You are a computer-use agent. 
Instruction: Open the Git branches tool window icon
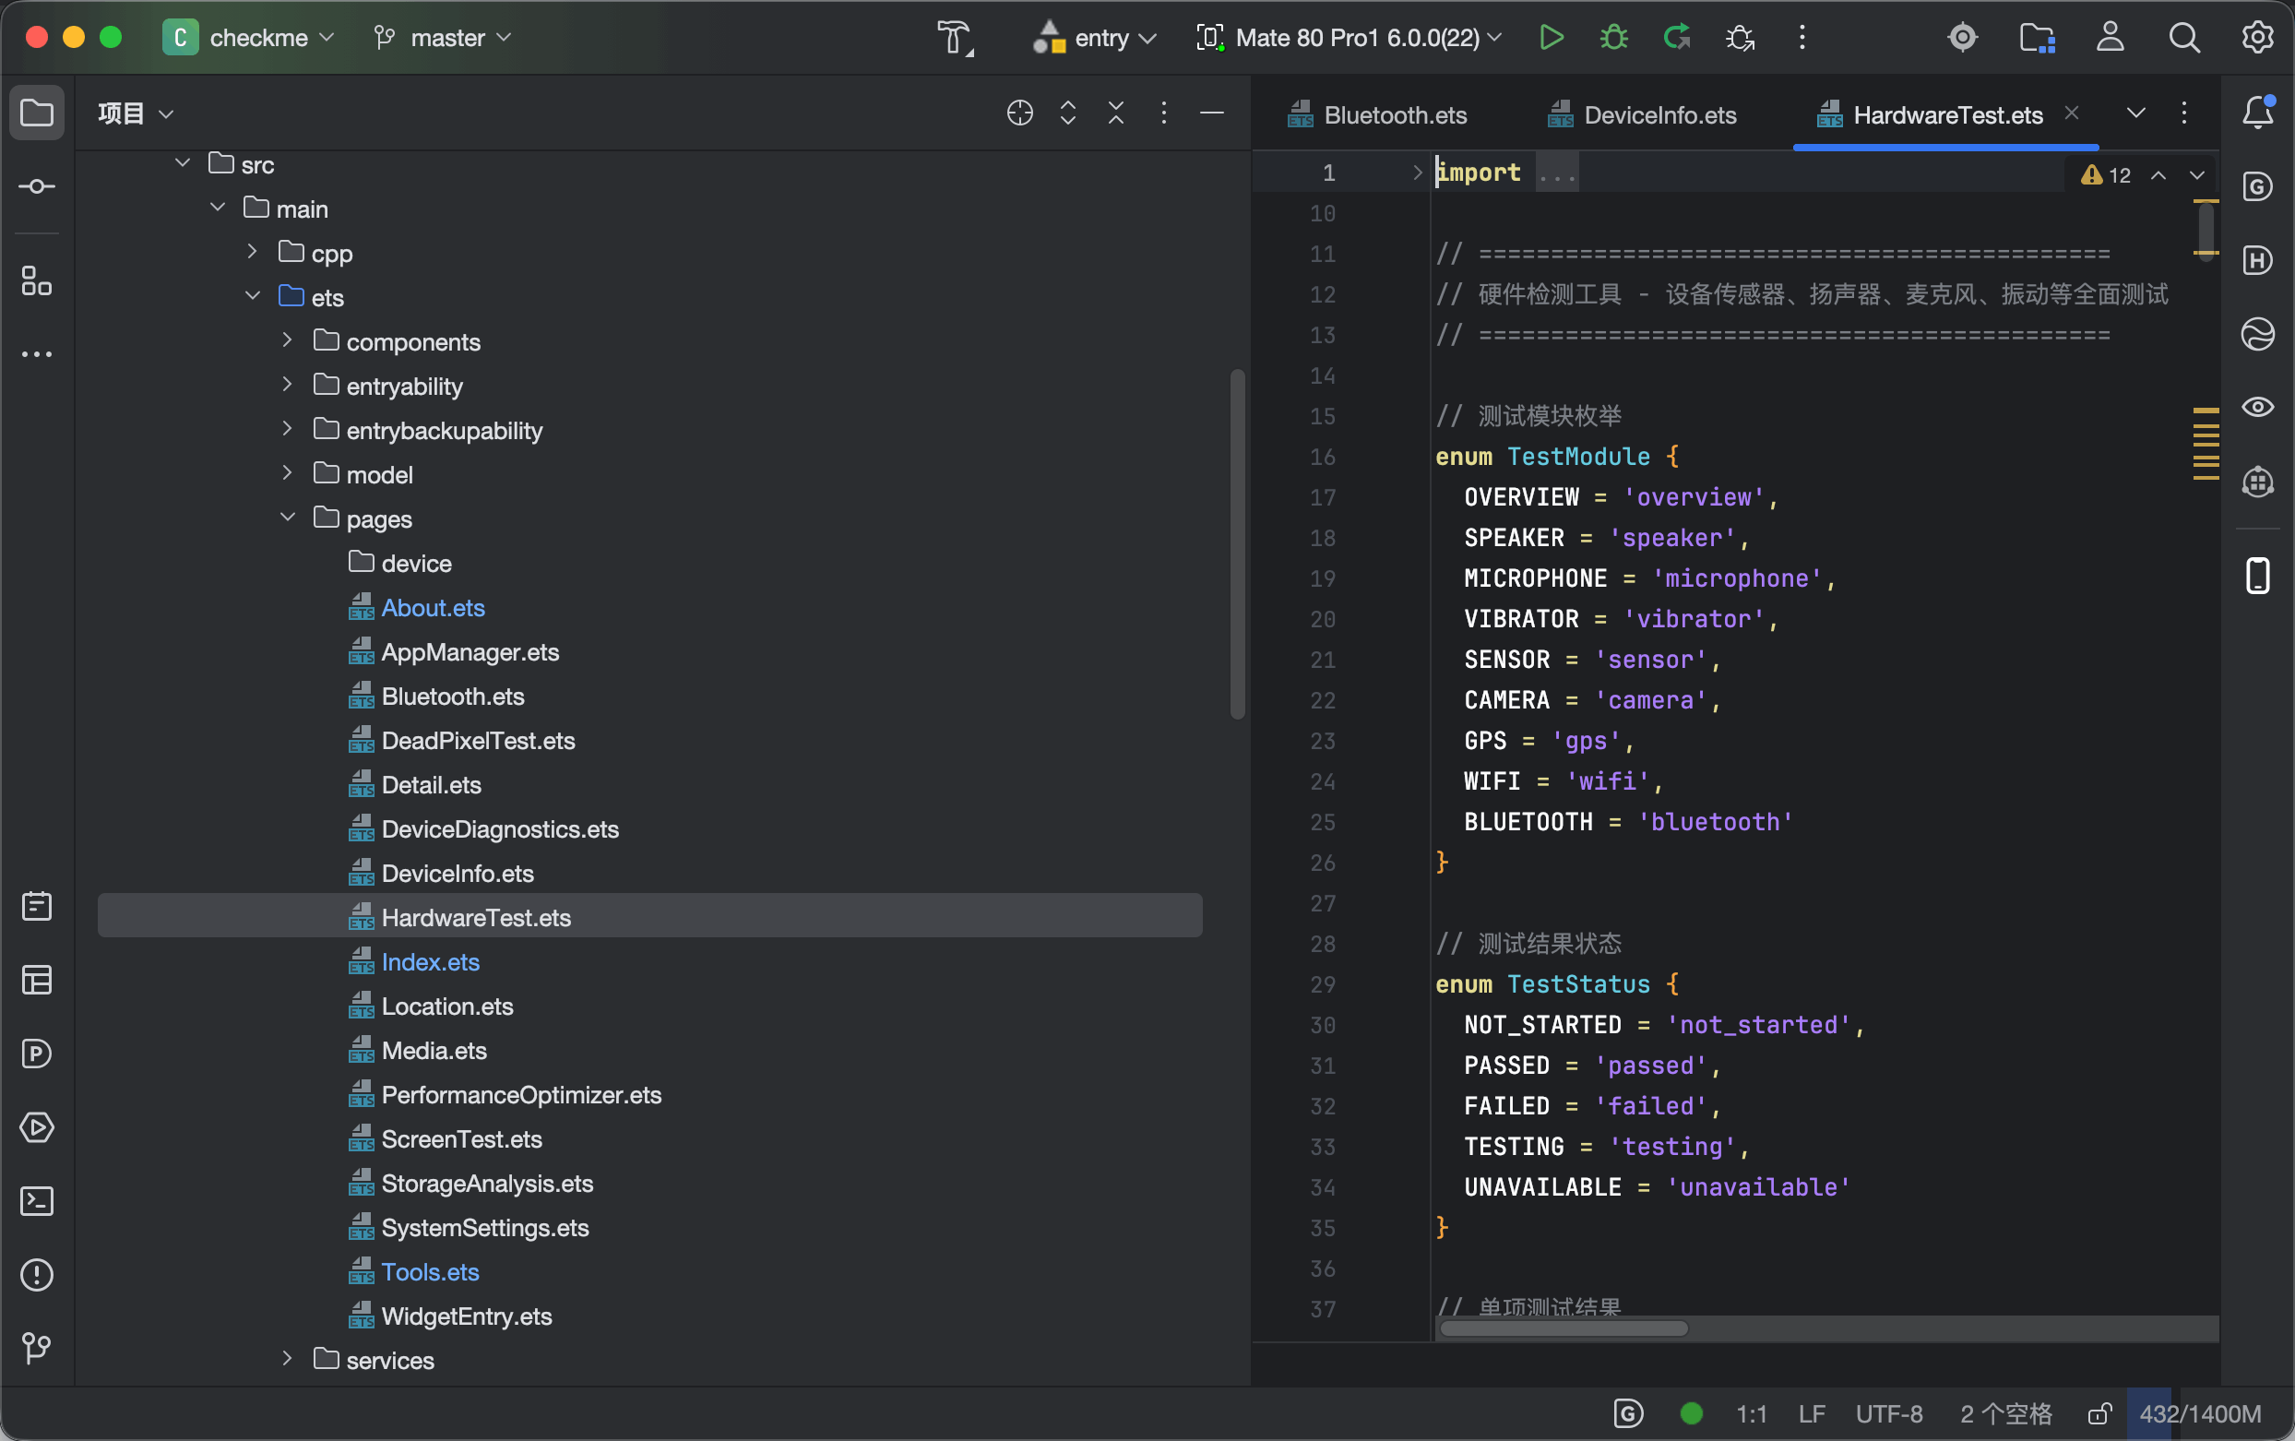[37, 1348]
